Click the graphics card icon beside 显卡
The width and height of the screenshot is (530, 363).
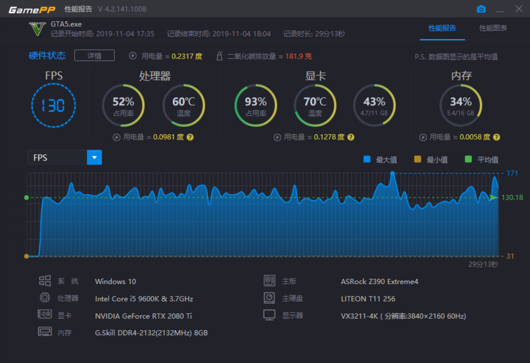(45, 315)
